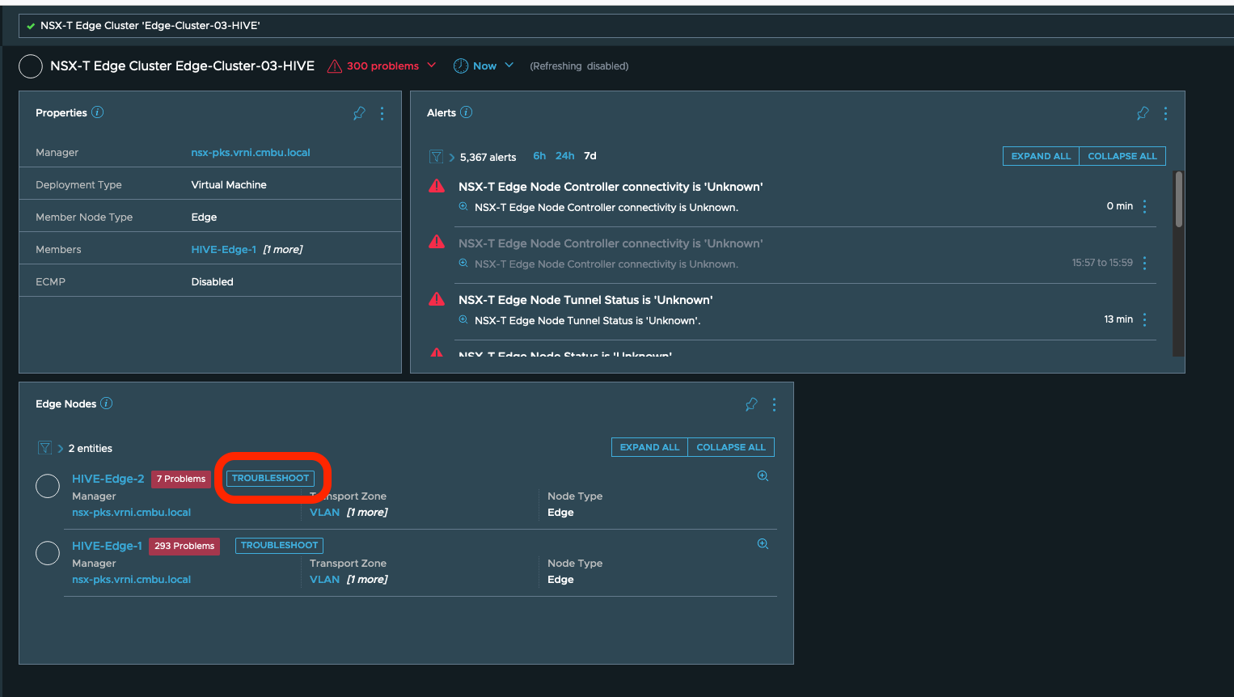The height and width of the screenshot is (697, 1234).
Task: Pin the Edge Nodes panel
Action: (x=751, y=404)
